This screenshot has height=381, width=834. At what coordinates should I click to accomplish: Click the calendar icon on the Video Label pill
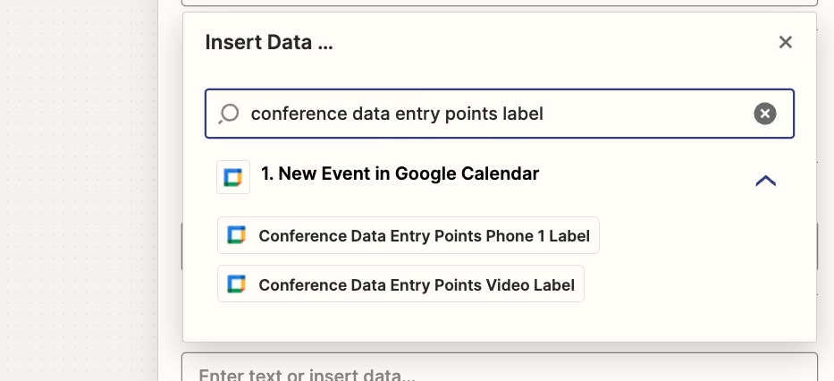click(236, 284)
